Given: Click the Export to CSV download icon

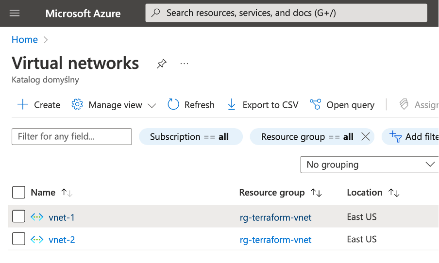Looking at the screenshot, I should coord(232,104).
